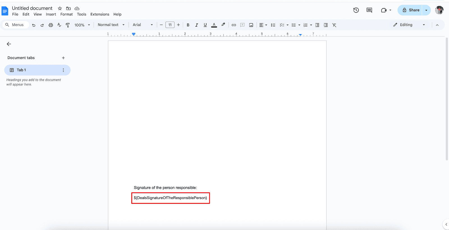Open the comments panel icon
The height and width of the screenshot is (230, 449).
369,10
